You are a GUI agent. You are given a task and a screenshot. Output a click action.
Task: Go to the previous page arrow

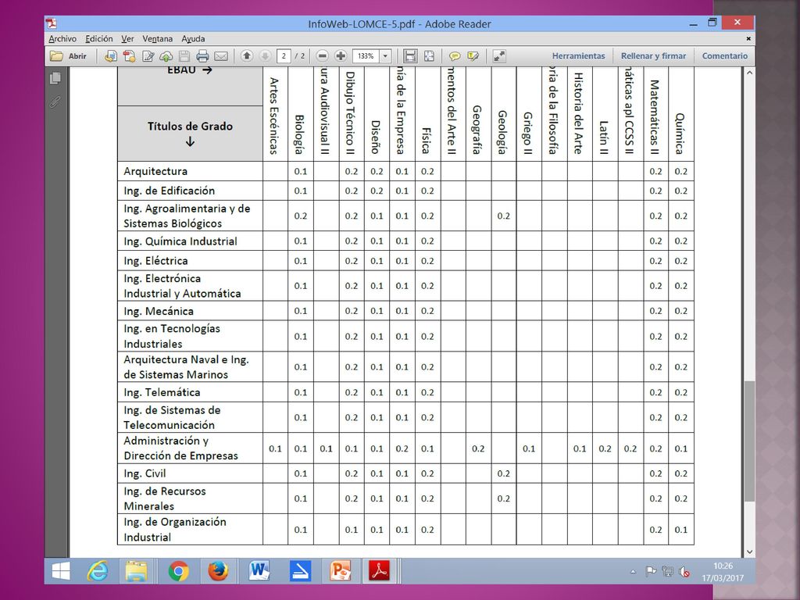(247, 56)
